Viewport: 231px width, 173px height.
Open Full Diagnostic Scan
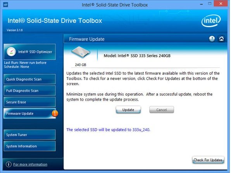(29, 91)
